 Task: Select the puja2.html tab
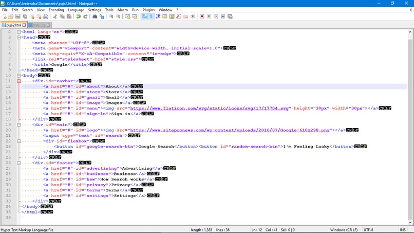coord(13,25)
